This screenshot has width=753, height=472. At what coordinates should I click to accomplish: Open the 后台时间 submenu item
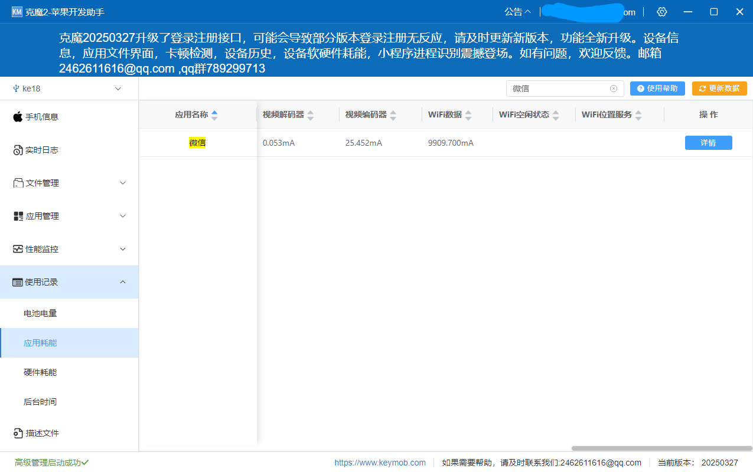point(69,402)
